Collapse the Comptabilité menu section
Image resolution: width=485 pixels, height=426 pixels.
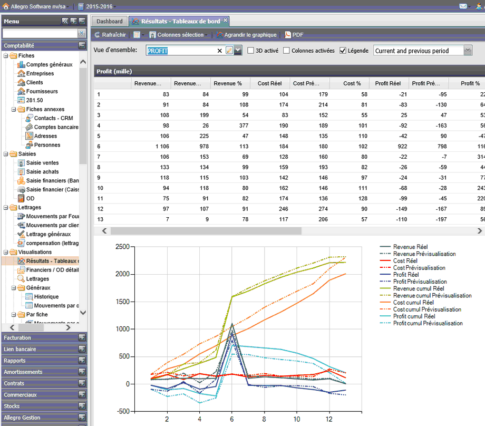[82, 45]
